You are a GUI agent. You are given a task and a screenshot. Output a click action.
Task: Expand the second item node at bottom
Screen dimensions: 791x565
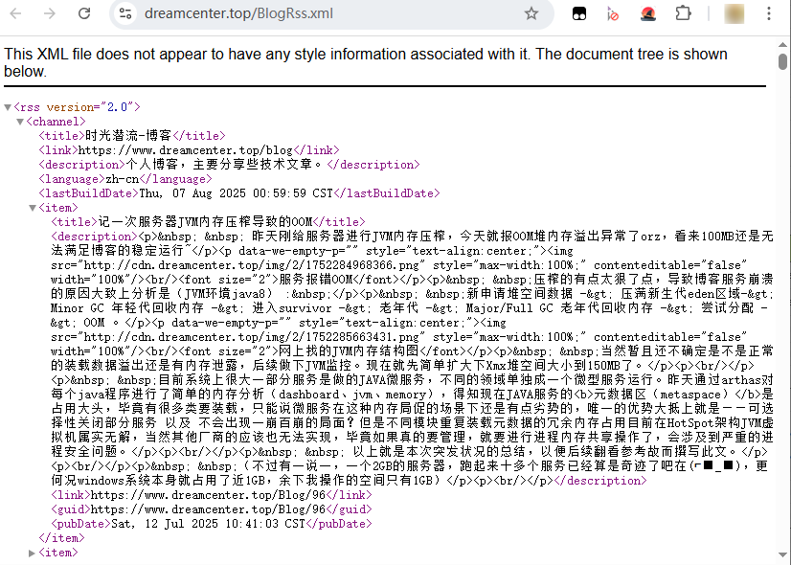pyautogui.click(x=33, y=553)
